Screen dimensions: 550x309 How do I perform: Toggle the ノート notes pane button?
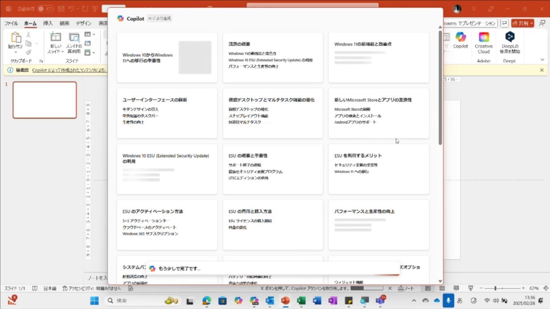pos(406,288)
